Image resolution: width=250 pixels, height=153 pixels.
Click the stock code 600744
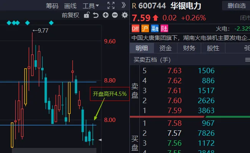click(152, 6)
